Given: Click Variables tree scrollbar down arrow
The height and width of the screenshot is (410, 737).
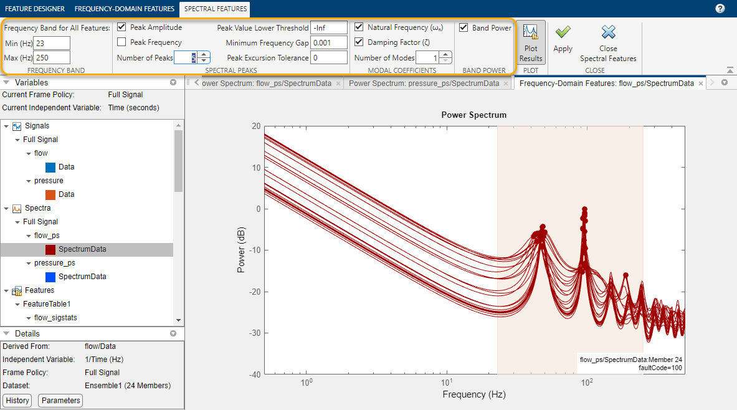Looking at the screenshot, I should [x=178, y=320].
